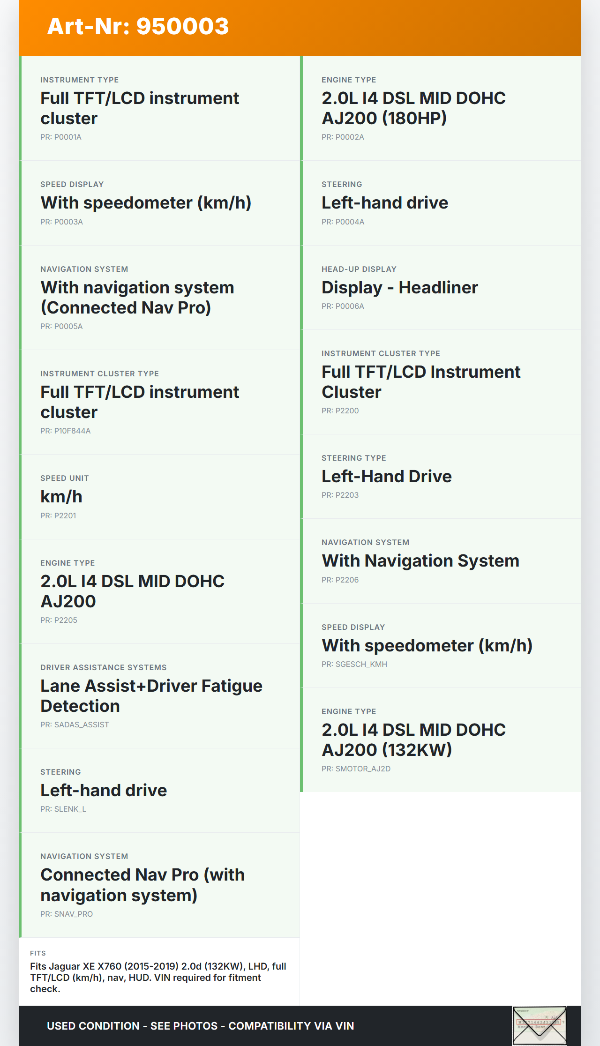Viewport: 600px width, 1046px height.
Task: Click the With Navigation System P2206 card
Action: coord(441,561)
